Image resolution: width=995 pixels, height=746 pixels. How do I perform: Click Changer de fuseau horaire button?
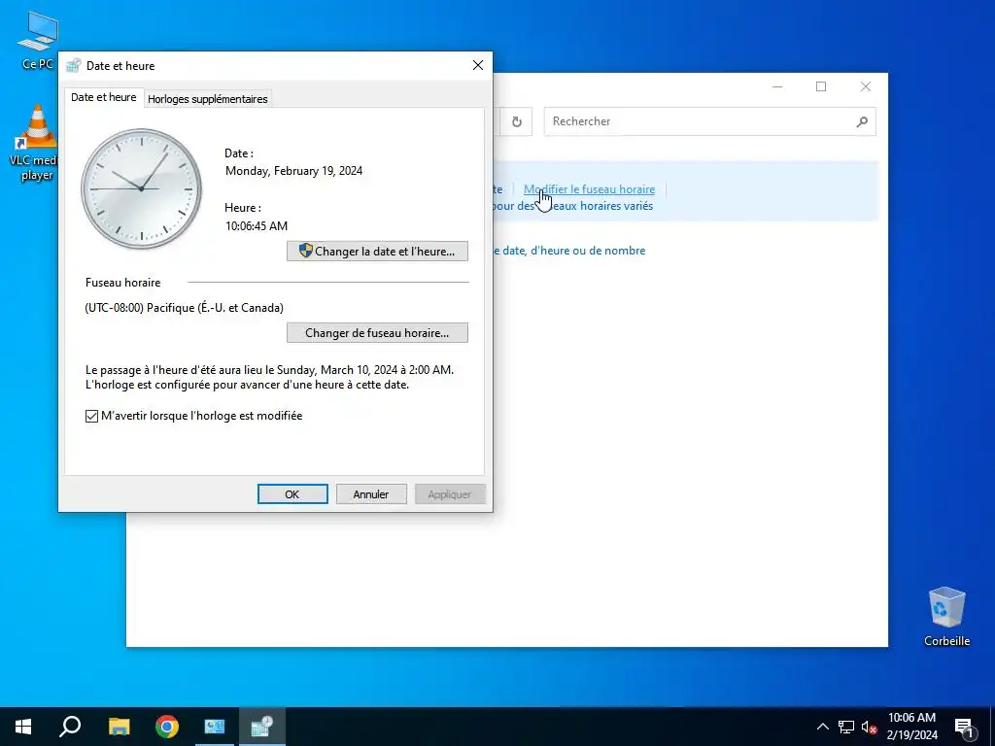tap(377, 333)
